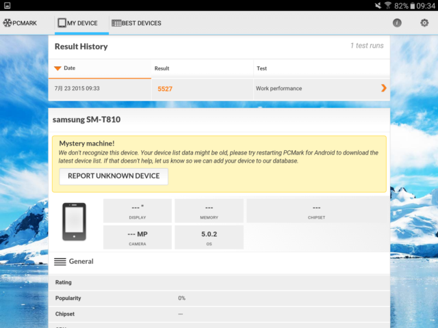Viewport: 438px width, 328px height.
Task: Tap the '1 test runs' label
Action: (x=367, y=46)
